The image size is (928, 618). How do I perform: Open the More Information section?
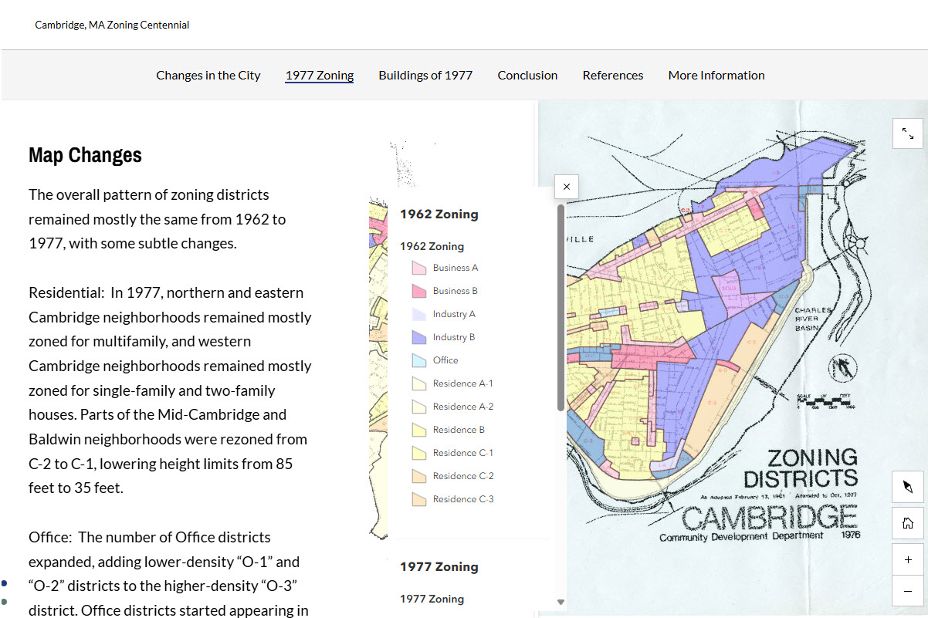[x=716, y=75]
